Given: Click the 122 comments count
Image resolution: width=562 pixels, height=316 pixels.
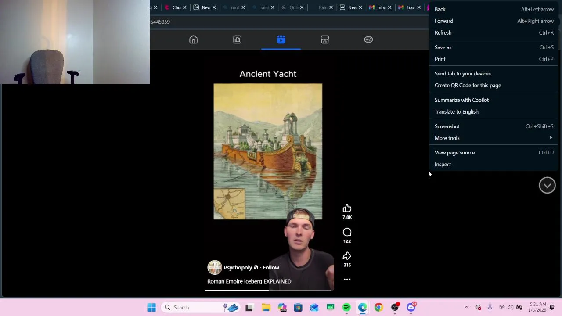Looking at the screenshot, I should 347,241.
